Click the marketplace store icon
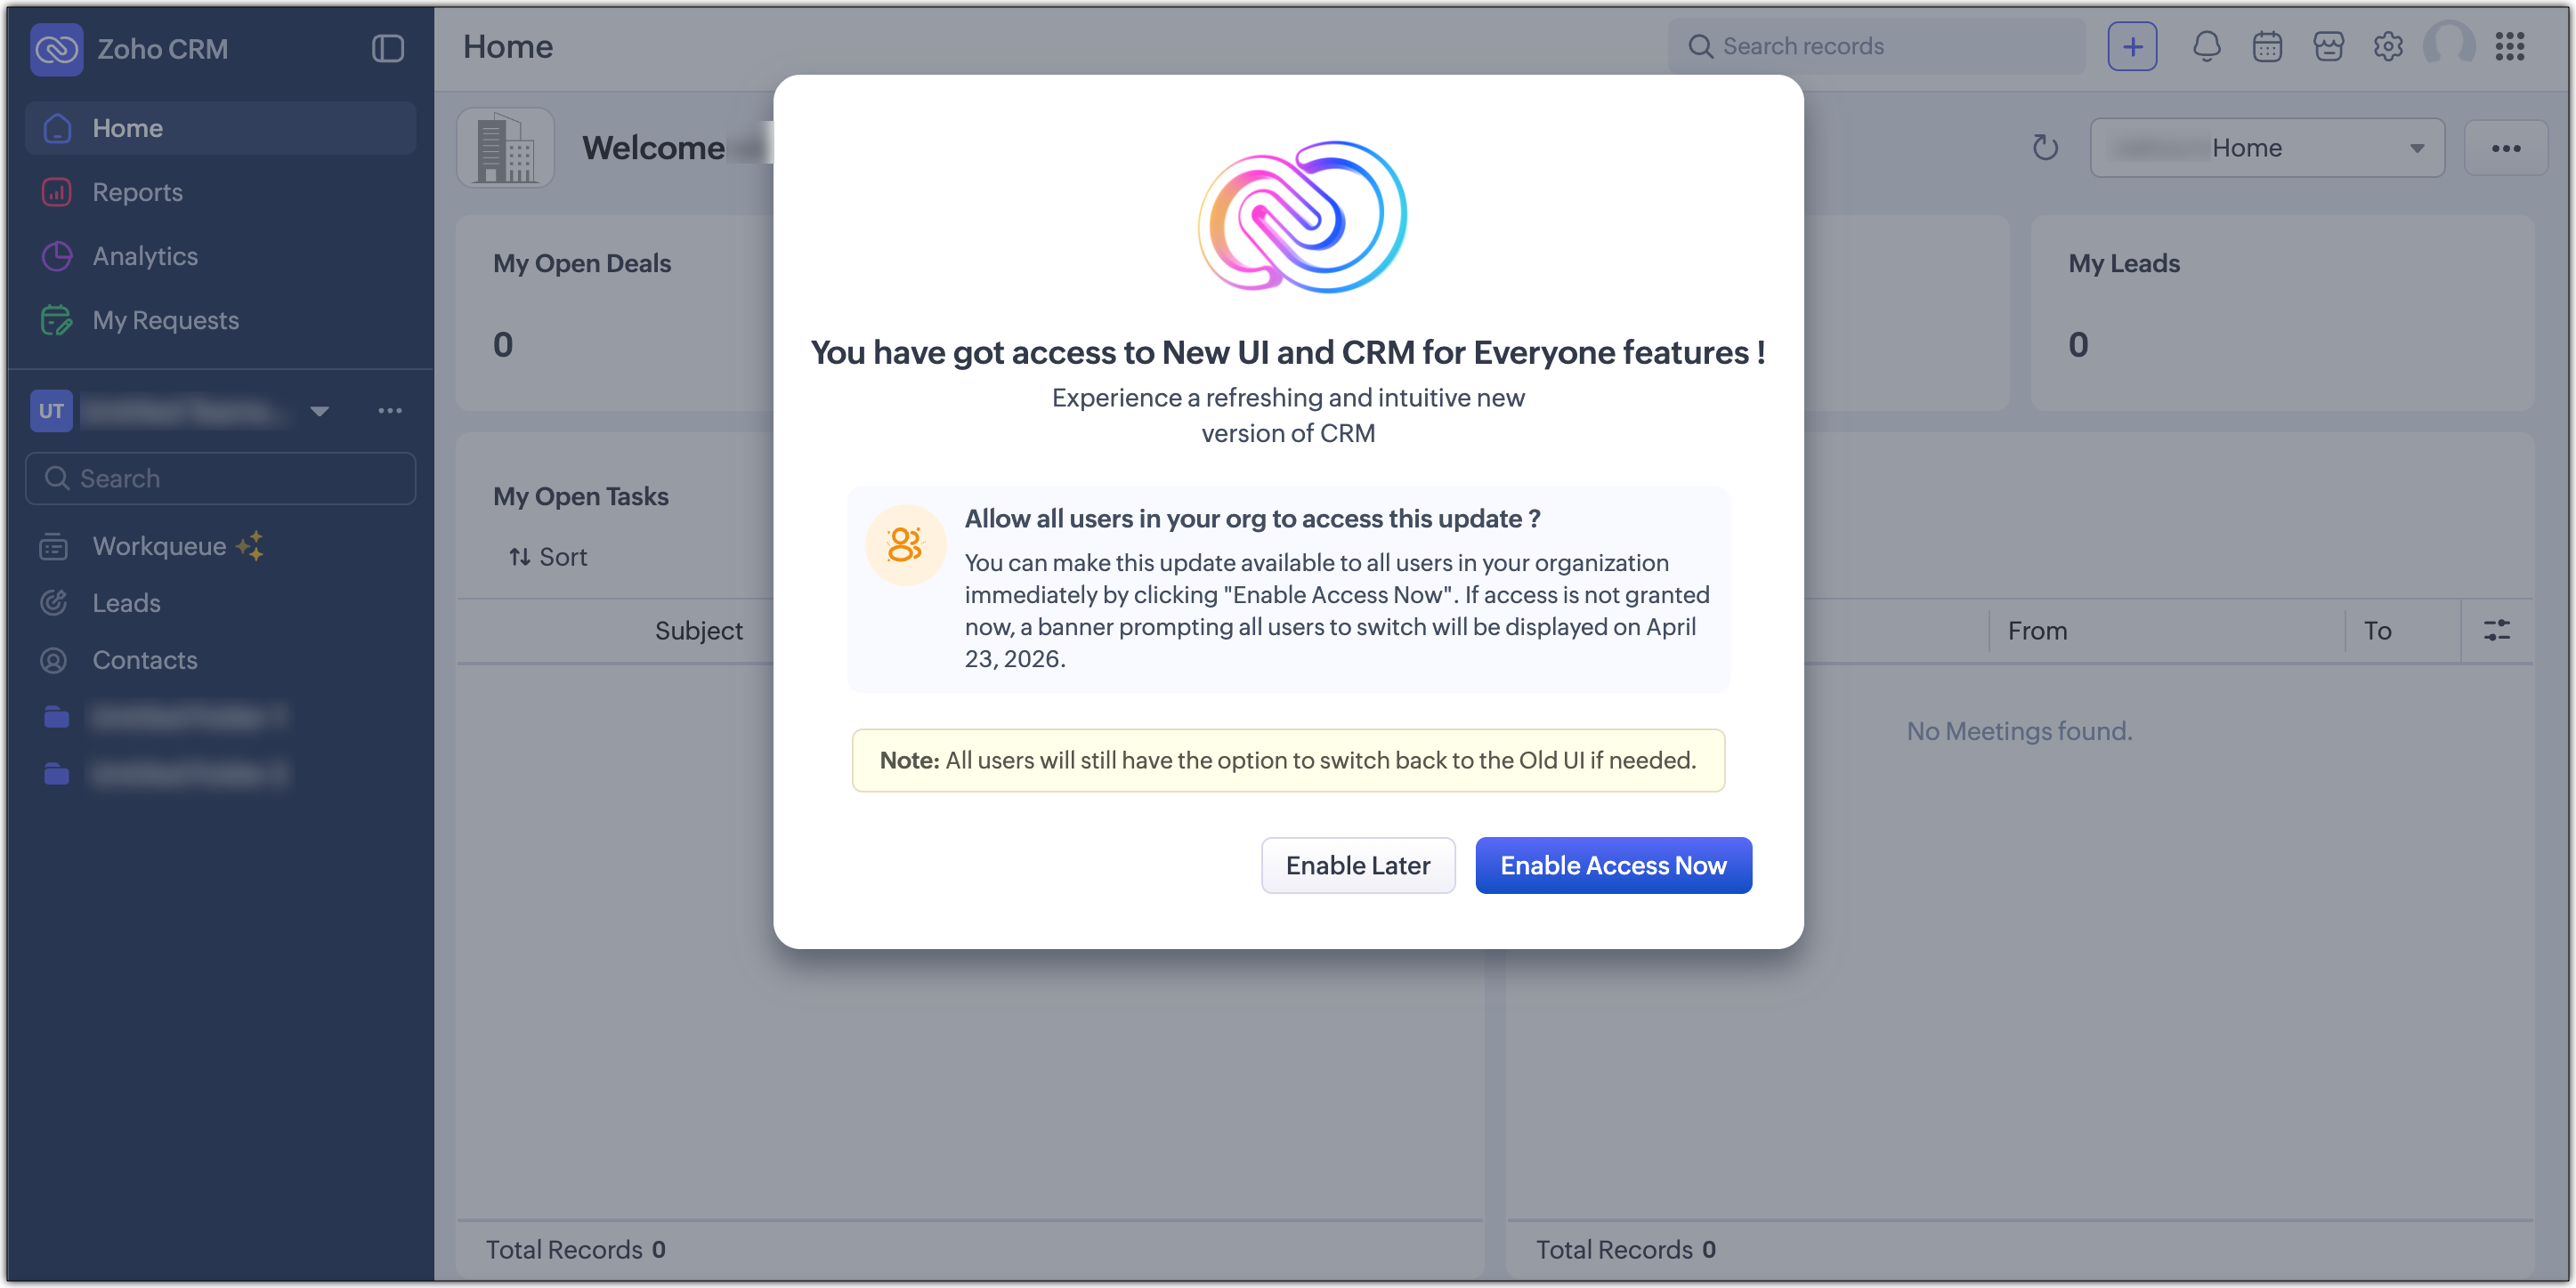Viewport: 2576px width, 1288px height. click(2328, 47)
